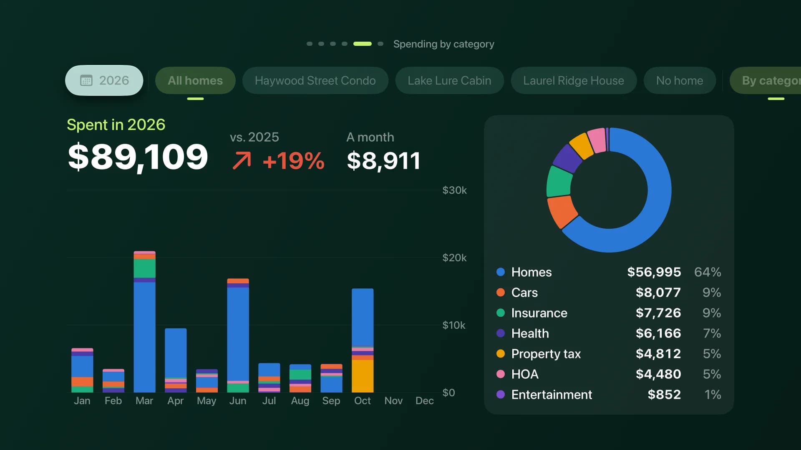The height and width of the screenshot is (450, 801).
Task: Click the blue Homes legend dot
Action: (501, 272)
